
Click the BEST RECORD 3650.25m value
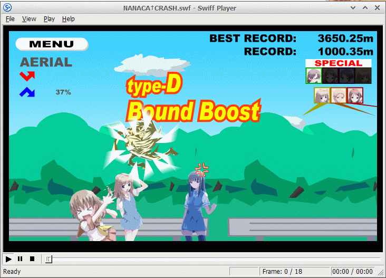[x=345, y=39]
